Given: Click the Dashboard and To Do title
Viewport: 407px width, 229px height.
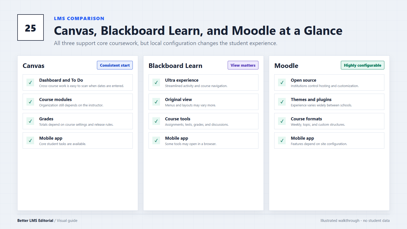Looking at the screenshot, I should pos(61,80).
